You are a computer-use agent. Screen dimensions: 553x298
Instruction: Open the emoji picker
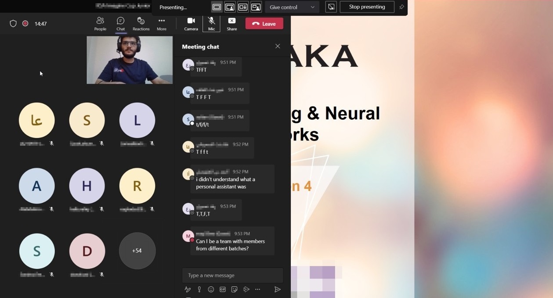(x=211, y=289)
